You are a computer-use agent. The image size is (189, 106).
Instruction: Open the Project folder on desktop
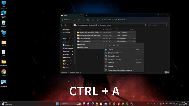tap(4, 43)
